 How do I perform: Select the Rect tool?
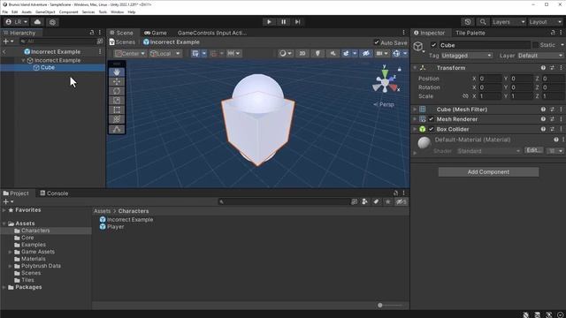coord(117,110)
